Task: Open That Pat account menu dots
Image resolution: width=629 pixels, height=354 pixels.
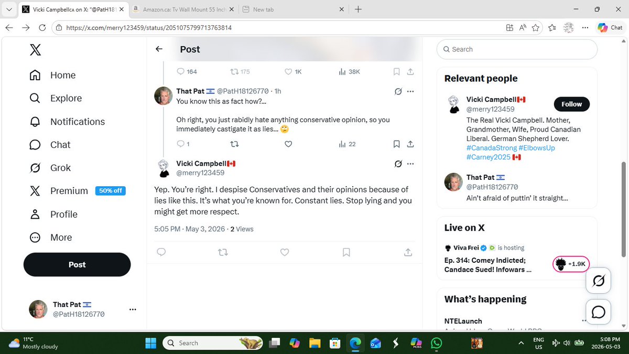Action: point(133,309)
